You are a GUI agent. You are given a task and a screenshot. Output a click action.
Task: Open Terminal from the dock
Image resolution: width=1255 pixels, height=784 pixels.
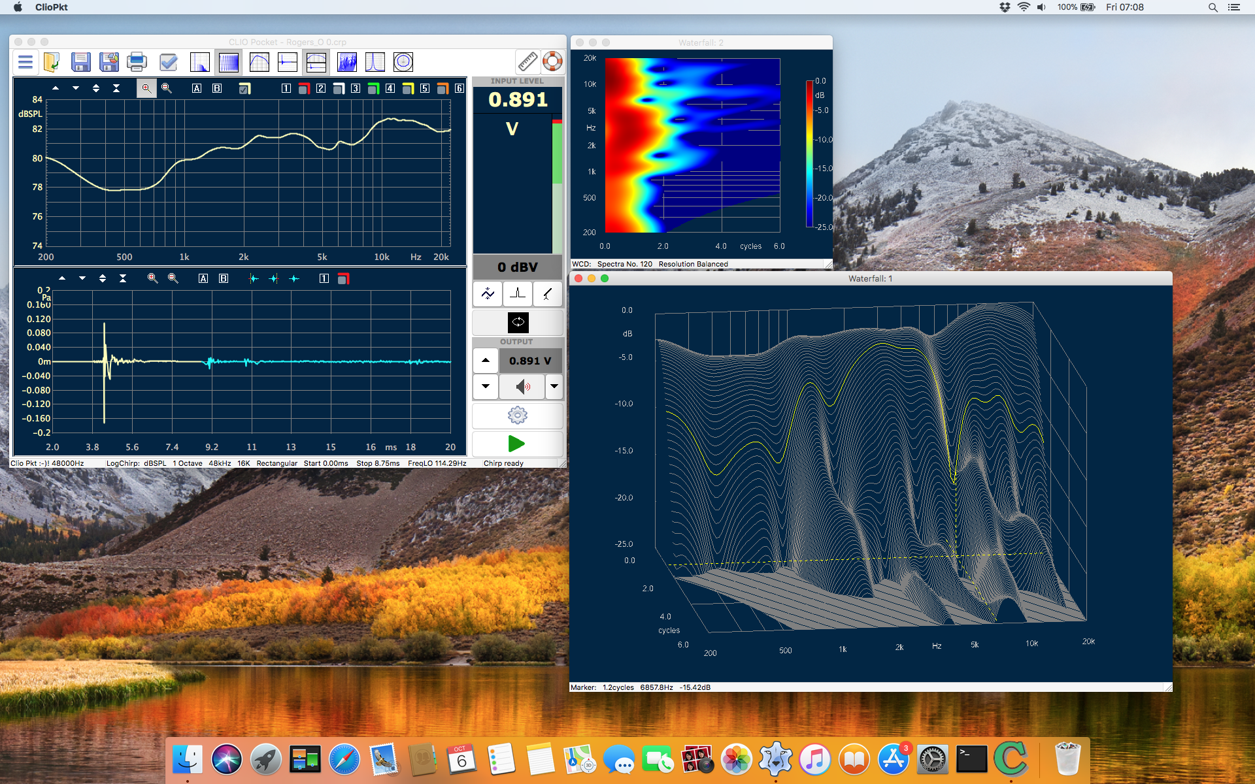[972, 760]
